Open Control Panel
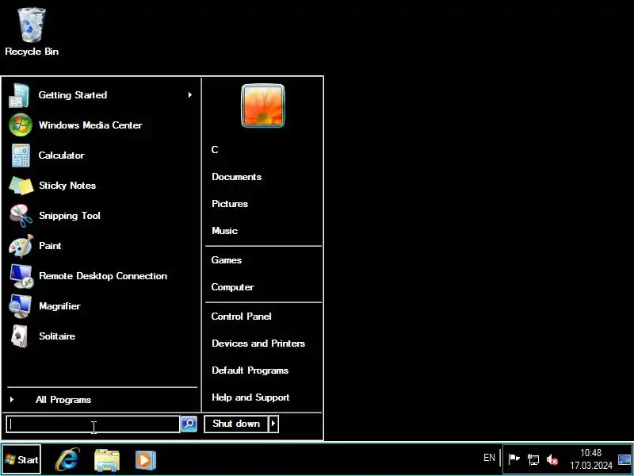This screenshot has width=634, height=476. click(242, 317)
